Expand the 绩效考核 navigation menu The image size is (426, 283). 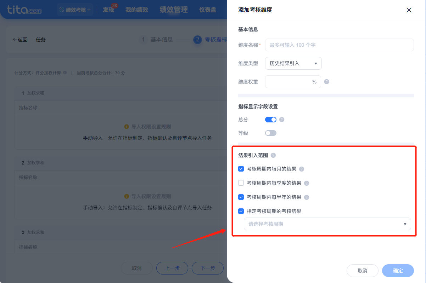tap(75, 10)
